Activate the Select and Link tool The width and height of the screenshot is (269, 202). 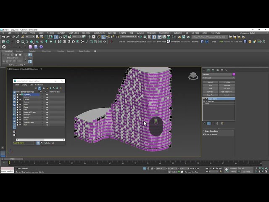[x=13, y=37]
